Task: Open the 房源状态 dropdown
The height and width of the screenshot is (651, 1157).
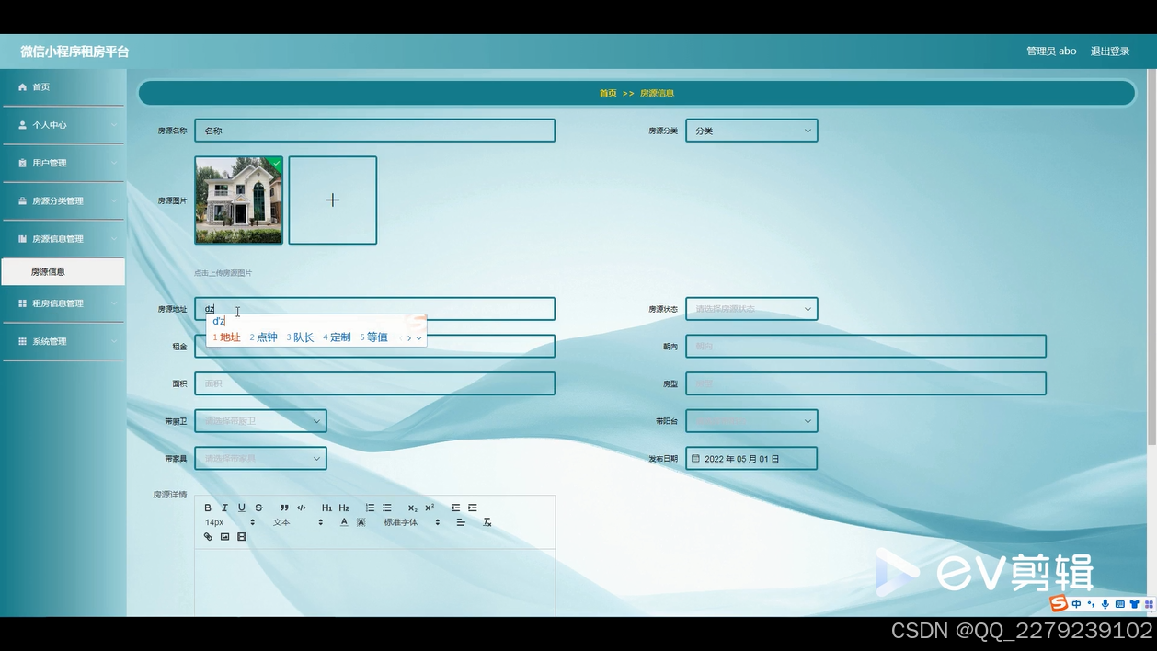Action: (x=751, y=309)
